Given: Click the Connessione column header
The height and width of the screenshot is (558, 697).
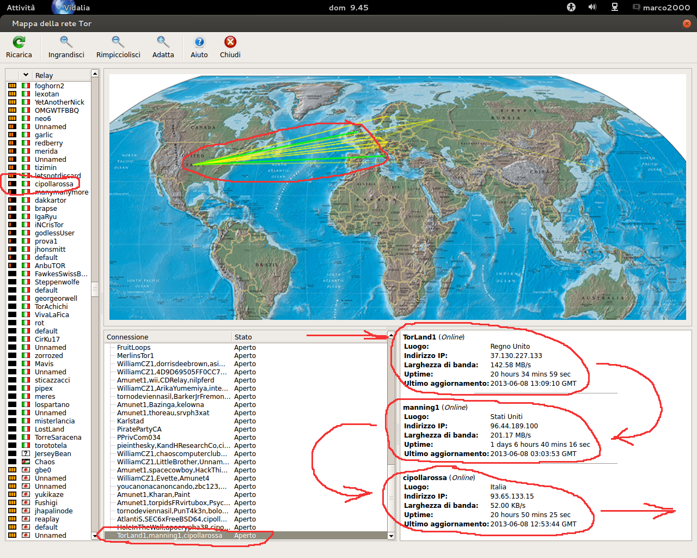Looking at the screenshot, I should pos(168,337).
